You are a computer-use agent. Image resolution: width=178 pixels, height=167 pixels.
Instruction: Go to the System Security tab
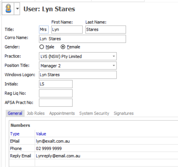click(94, 113)
